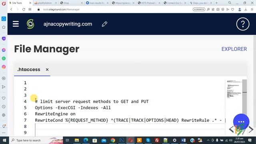Click the 'Options -ExecCGI -Indexes -All' line
Image resolution: width=256 pixels, height=144 pixels.
73,108
